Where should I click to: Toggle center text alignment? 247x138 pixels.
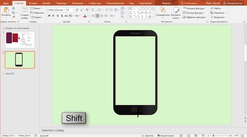tap(97, 16)
